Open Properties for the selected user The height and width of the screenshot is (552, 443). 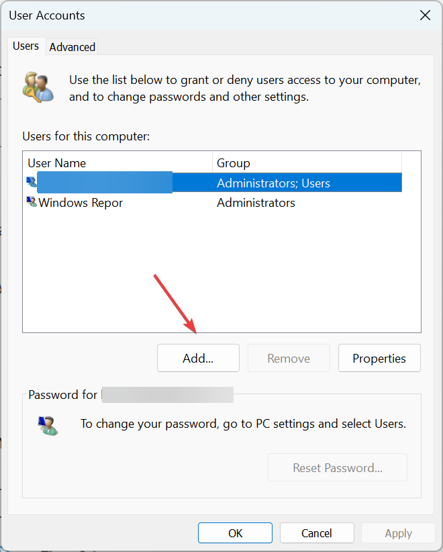click(x=379, y=358)
